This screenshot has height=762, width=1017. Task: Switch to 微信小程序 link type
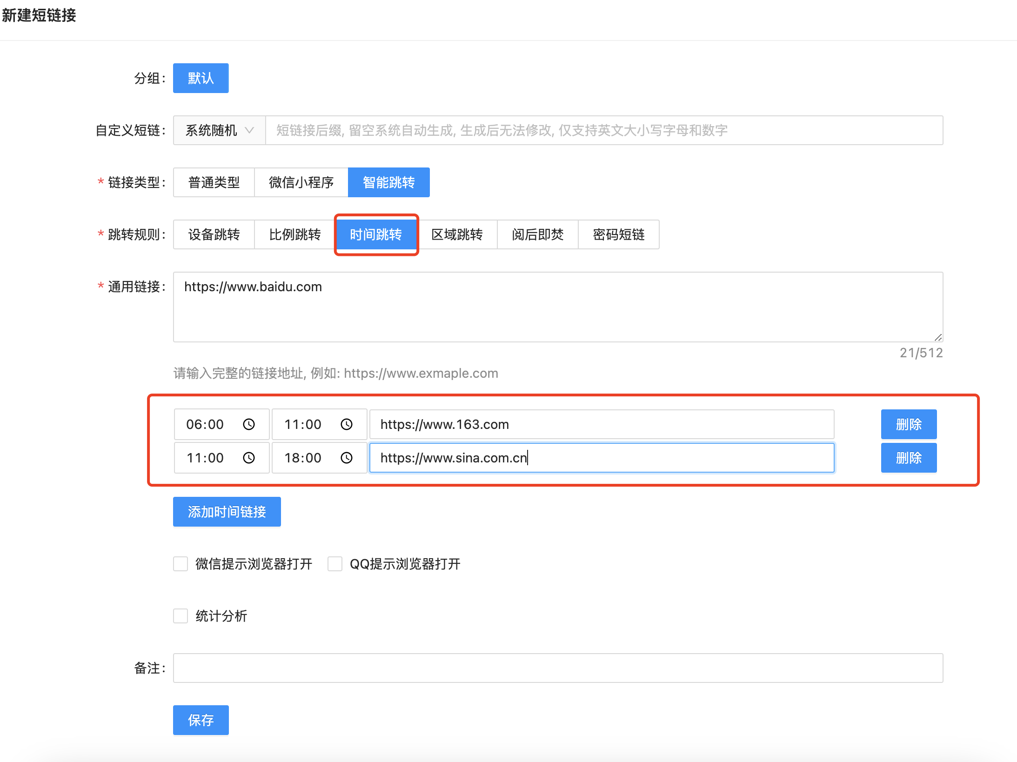(x=301, y=182)
